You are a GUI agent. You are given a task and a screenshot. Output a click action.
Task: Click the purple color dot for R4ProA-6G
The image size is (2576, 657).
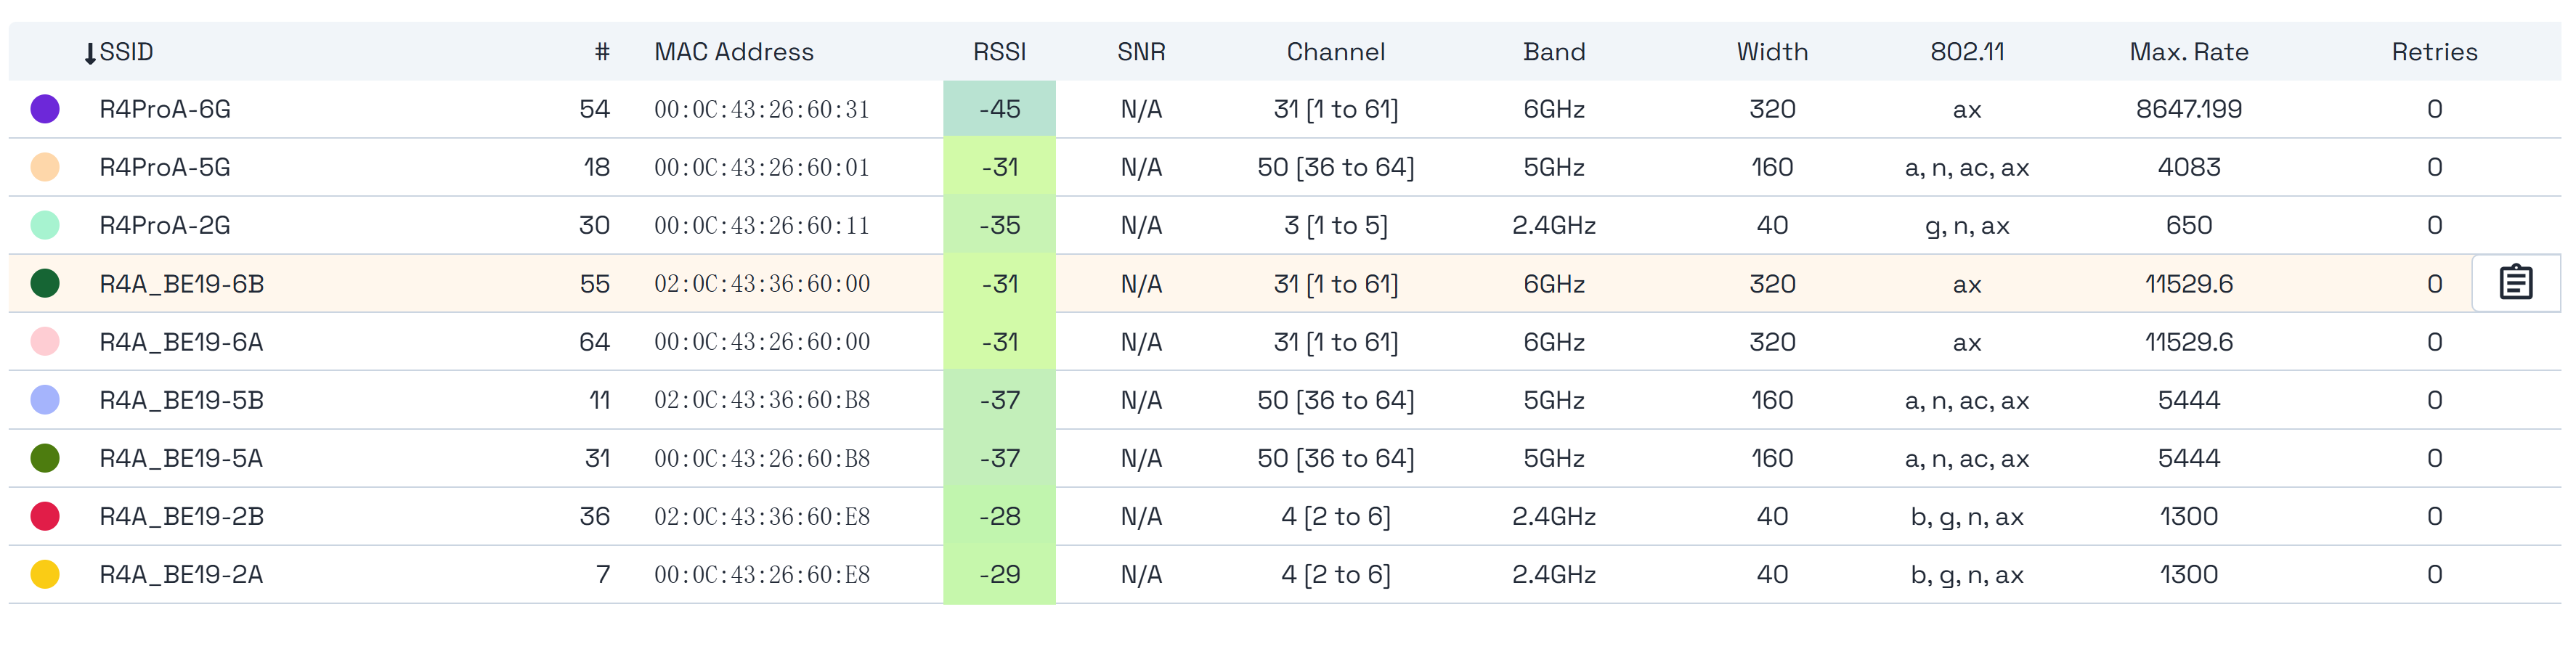point(45,109)
